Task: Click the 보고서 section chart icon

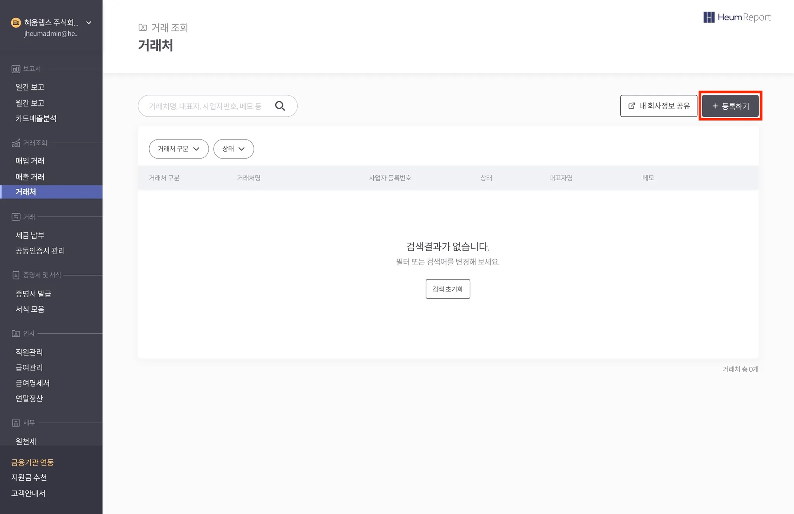Action: point(16,69)
